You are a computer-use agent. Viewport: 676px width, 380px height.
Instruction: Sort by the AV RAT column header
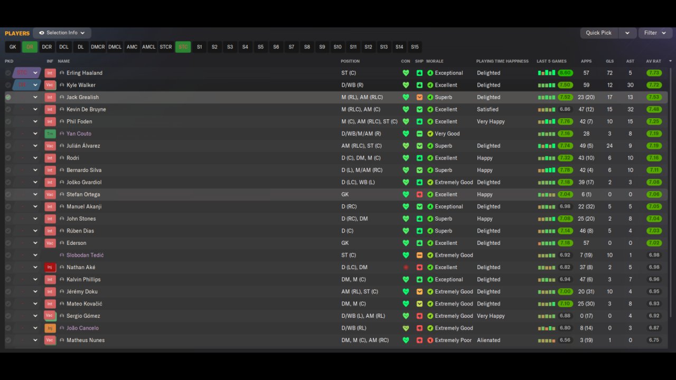(x=653, y=61)
